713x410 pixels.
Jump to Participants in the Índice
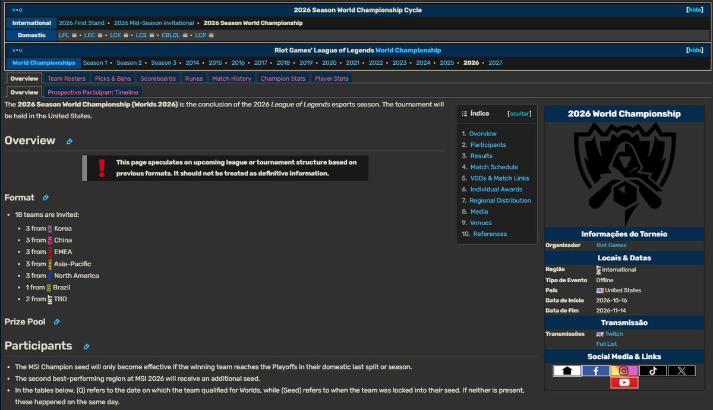click(488, 145)
